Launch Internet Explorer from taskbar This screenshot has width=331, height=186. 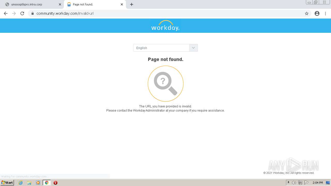click(21, 183)
